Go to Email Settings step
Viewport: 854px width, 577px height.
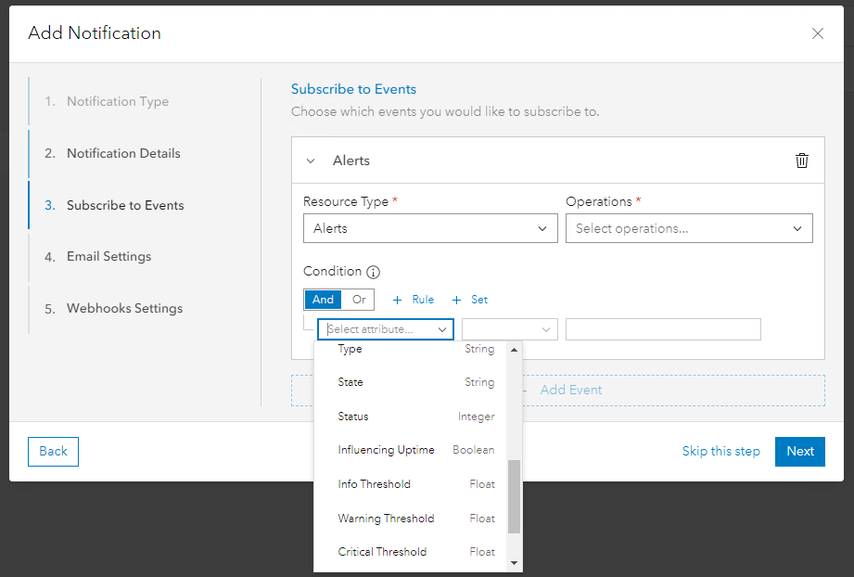108,256
